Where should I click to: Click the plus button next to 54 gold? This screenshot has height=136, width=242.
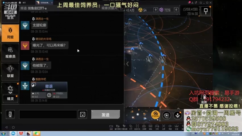[156, 10]
